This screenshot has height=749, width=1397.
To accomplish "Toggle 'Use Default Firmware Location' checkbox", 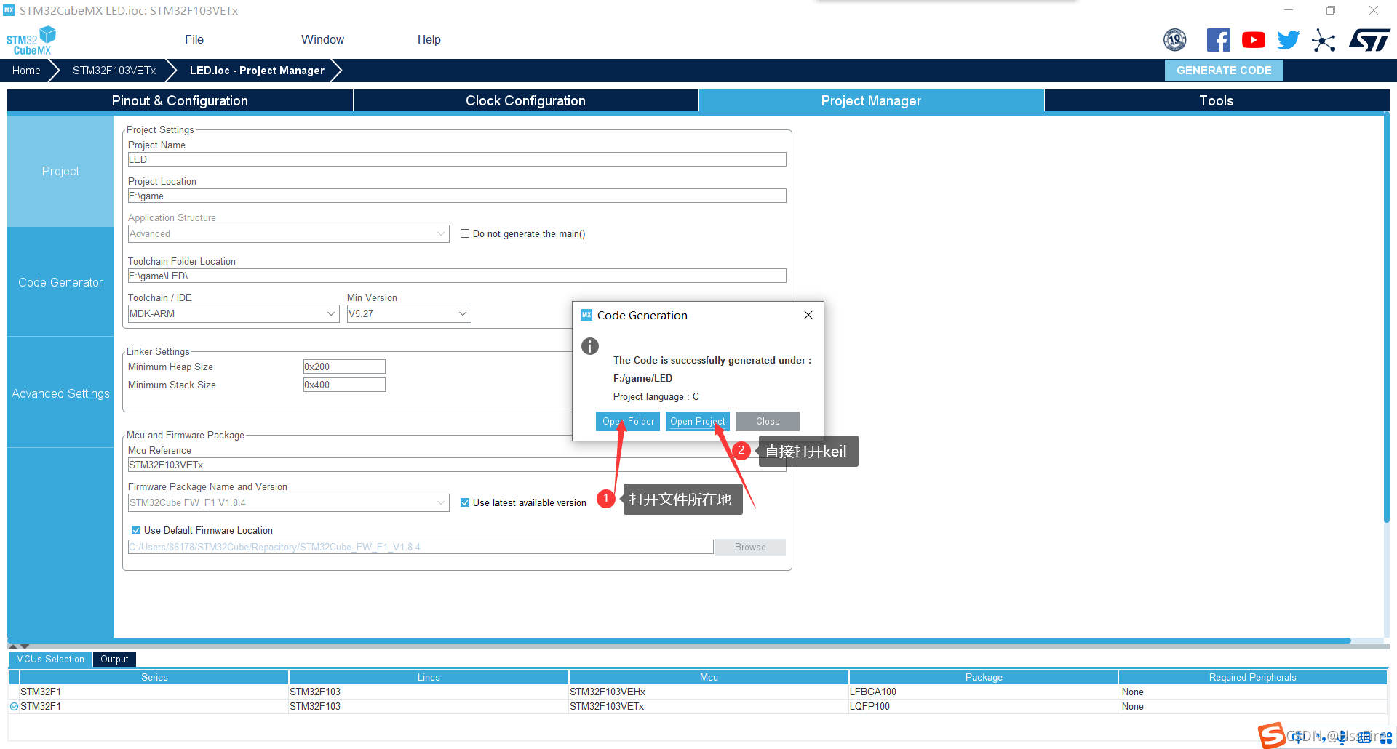I will [136, 530].
